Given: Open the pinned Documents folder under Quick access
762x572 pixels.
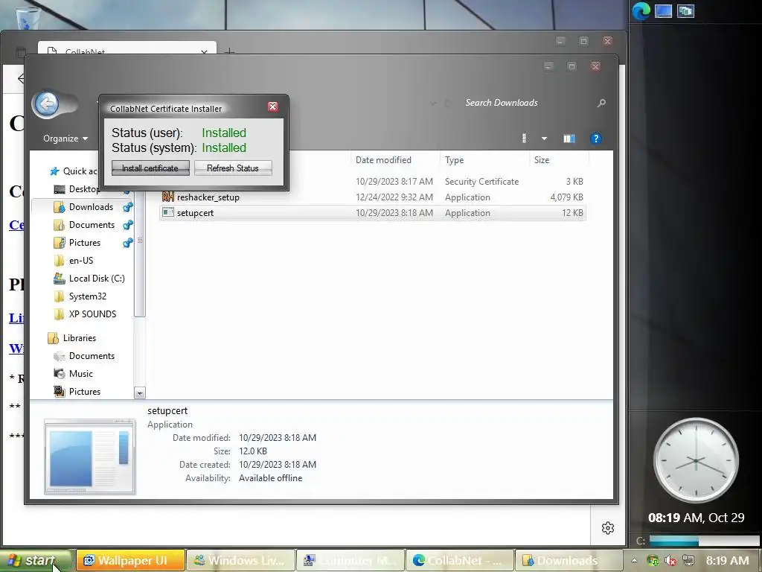Looking at the screenshot, I should 92,225.
